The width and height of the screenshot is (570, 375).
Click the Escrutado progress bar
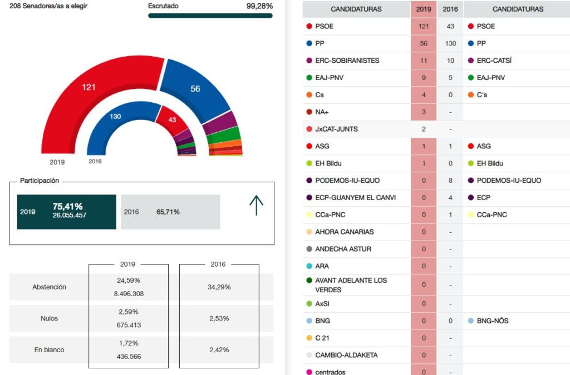tap(210, 16)
